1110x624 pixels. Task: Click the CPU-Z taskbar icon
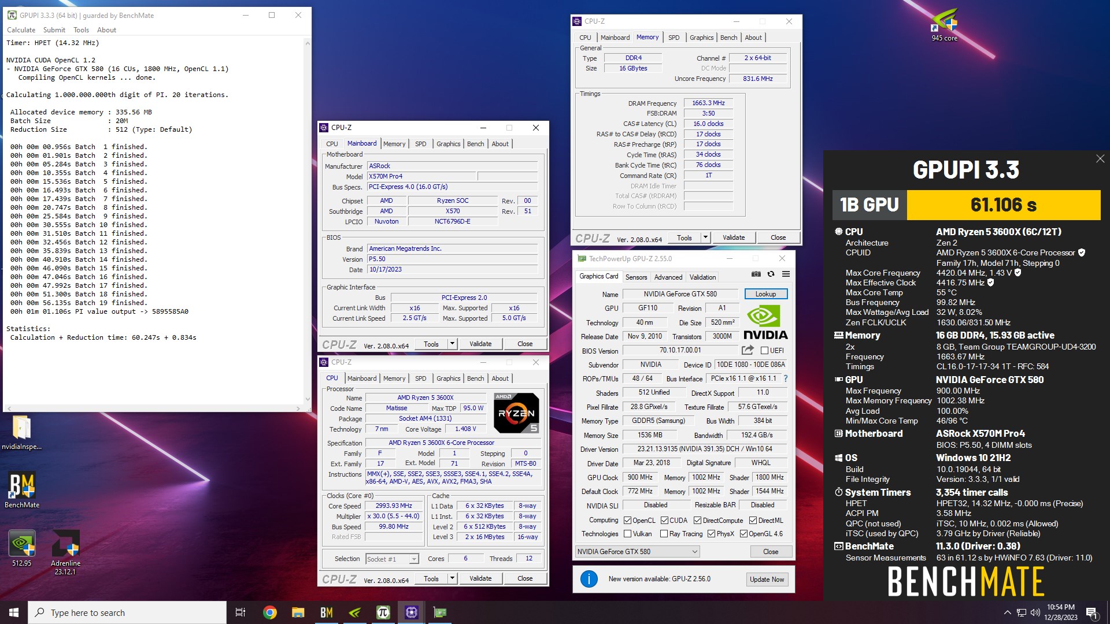point(411,612)
